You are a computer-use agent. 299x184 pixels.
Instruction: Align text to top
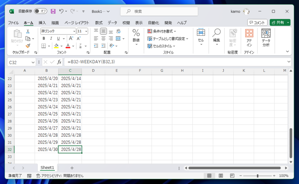pyautogui.click(x=96, y=31)
